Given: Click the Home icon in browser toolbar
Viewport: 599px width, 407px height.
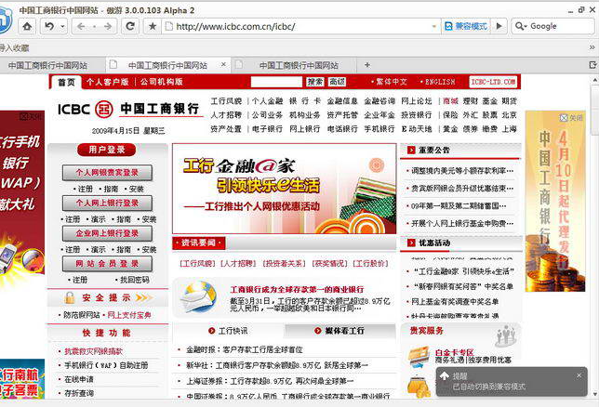Looking at the screenshot, I should click(27, 26).
